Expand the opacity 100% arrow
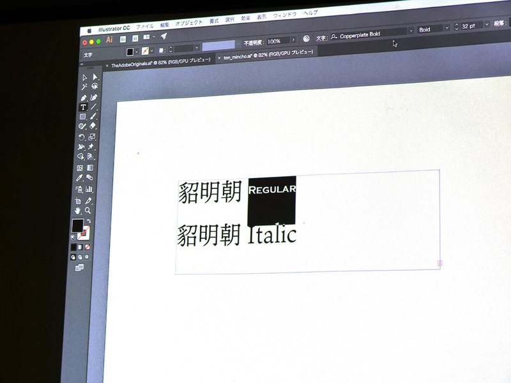 [x=293, y=40]
